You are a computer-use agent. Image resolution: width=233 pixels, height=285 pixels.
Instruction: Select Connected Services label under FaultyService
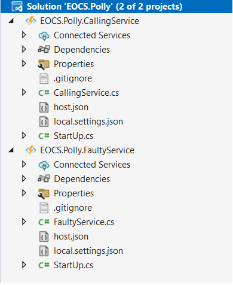click(x=92, y=165)
